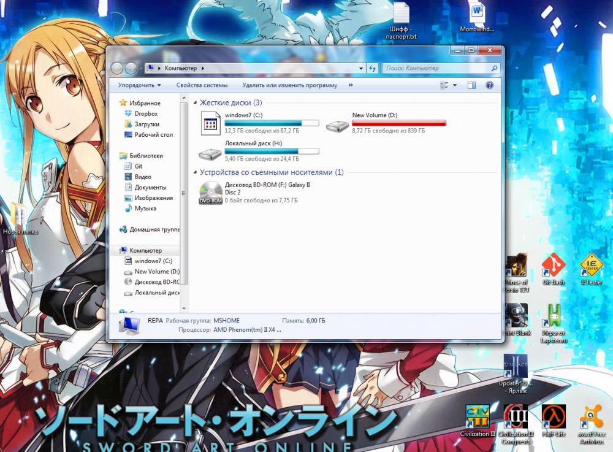Select the Civilization III desktop shortcut
Viewport: 613px width, 452px height.
pos(478,421)
